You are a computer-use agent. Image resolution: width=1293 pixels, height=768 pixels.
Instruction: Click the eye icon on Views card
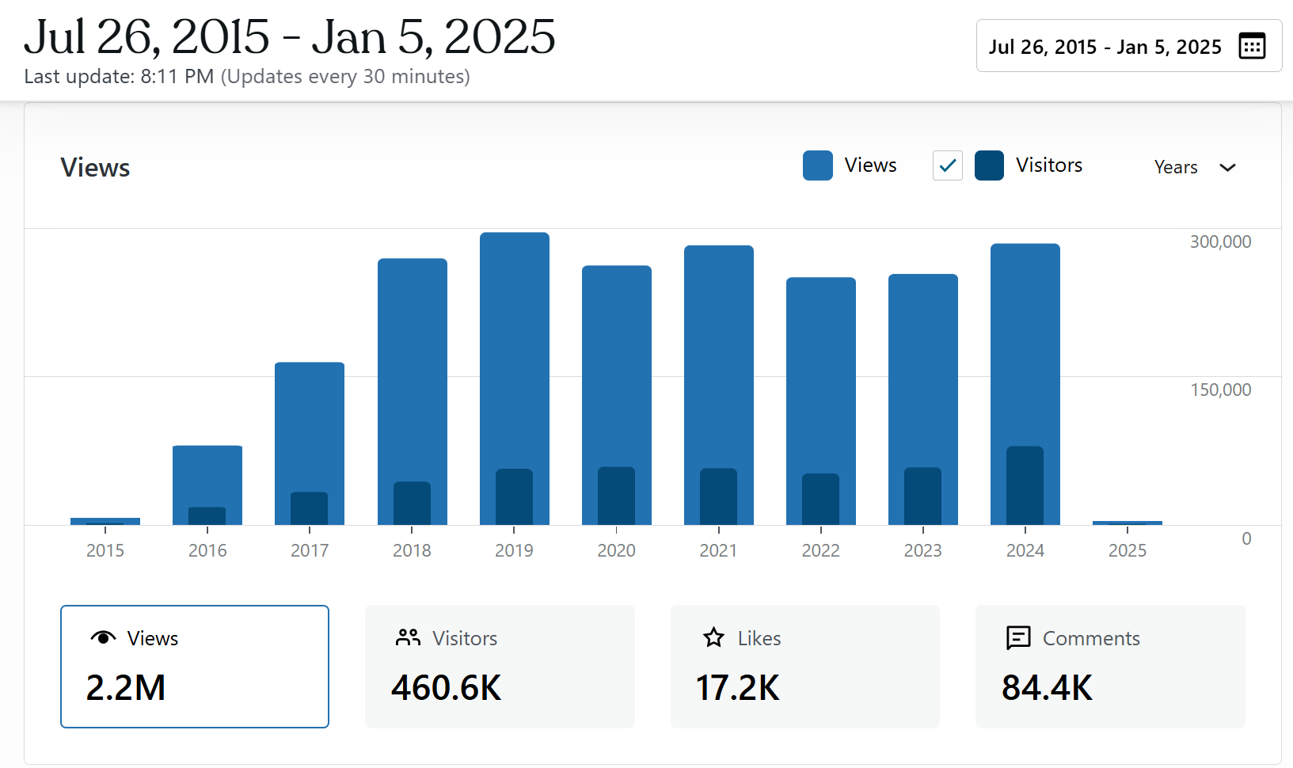(x=103, y=638)
